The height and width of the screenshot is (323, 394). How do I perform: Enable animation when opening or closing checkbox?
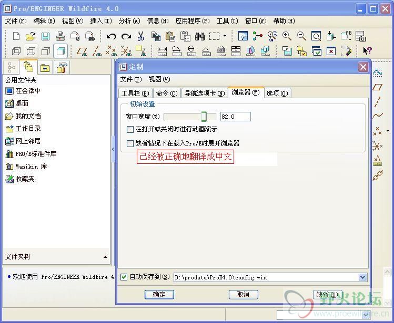pos(130,130)
